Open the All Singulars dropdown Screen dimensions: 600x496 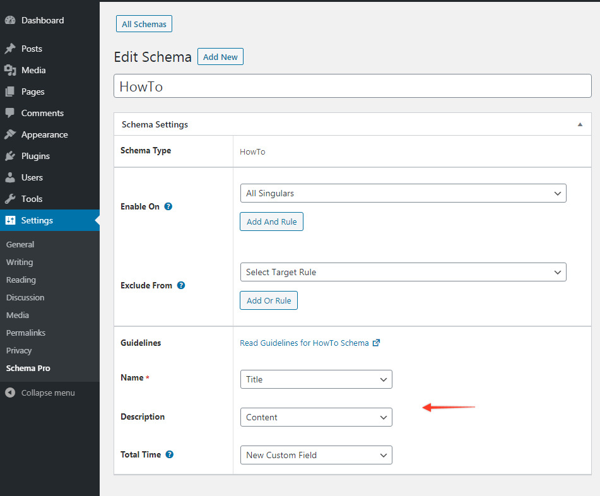click(x=403, y=193)
